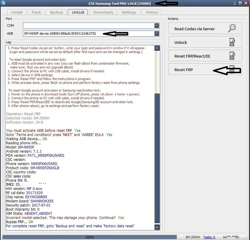The height and width of the screenshot is (240, 250).
Task: Click the Reset FRP button
Action: click(205, 70)
